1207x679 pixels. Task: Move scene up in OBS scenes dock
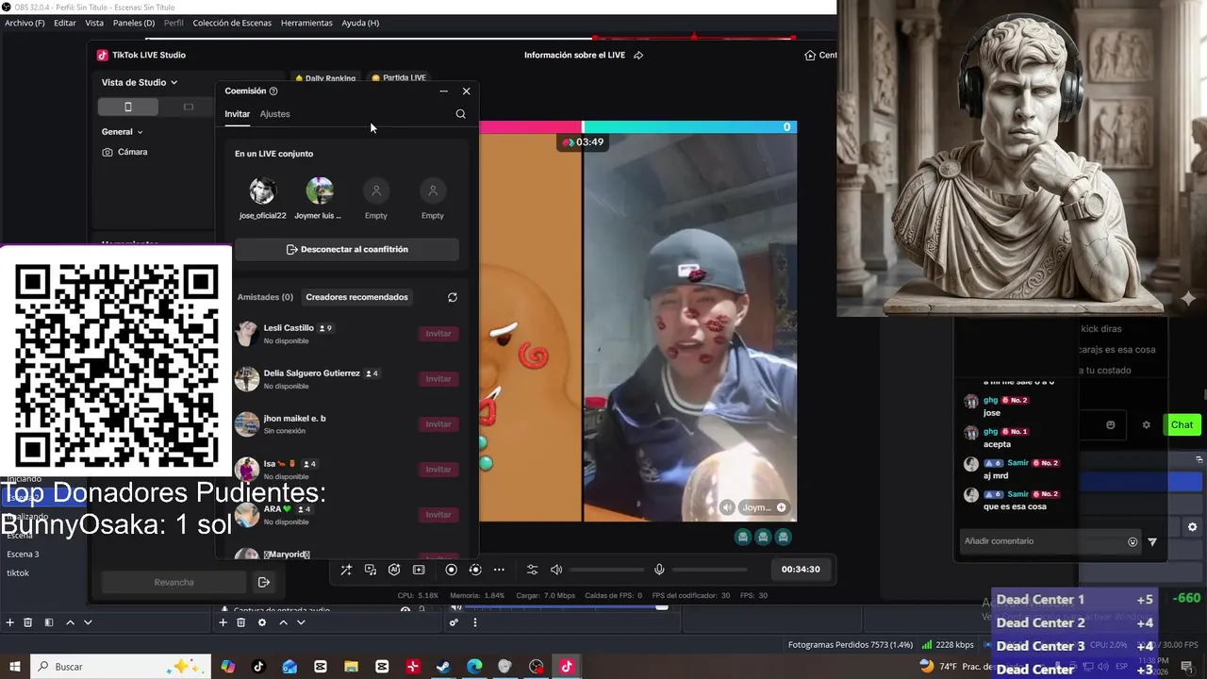click(x=70, y=622)
